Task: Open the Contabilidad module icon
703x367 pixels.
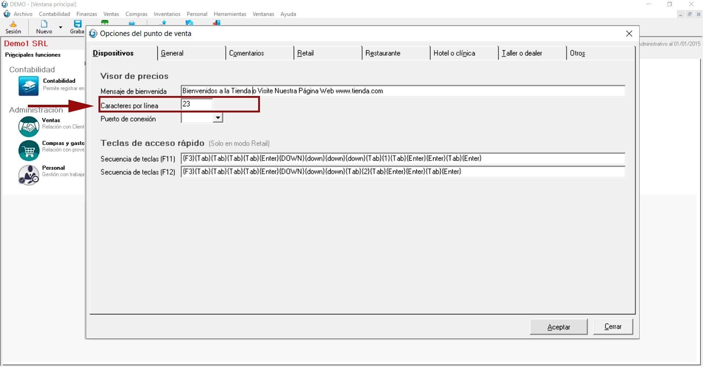Action: tap(29, 86)
